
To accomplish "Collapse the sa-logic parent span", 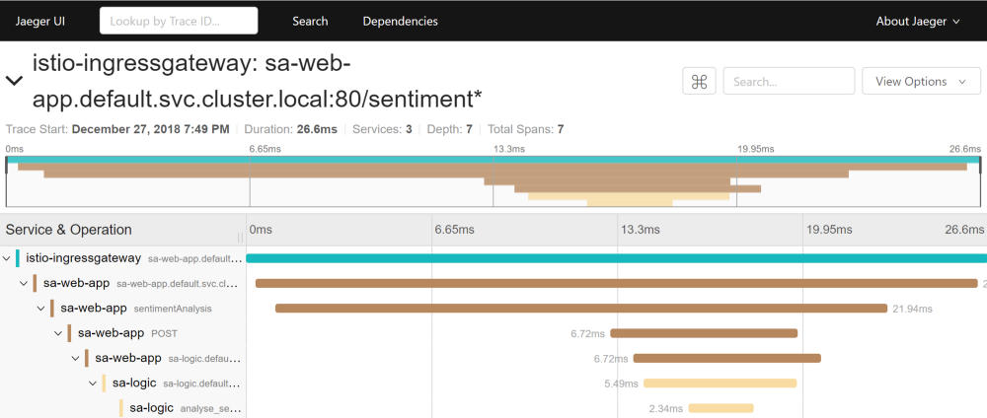I will click(x=93, y=383).
